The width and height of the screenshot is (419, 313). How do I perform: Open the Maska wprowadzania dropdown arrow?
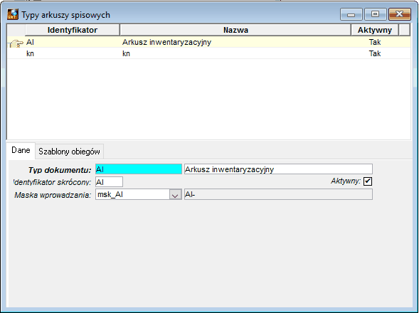pyautogui.click(x=175, y=195)
